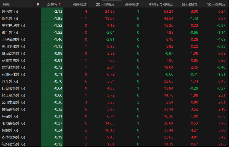Select the 环保(申万) sector row
The height and width of the screenshot is (147, 229).
coord(10,116)
